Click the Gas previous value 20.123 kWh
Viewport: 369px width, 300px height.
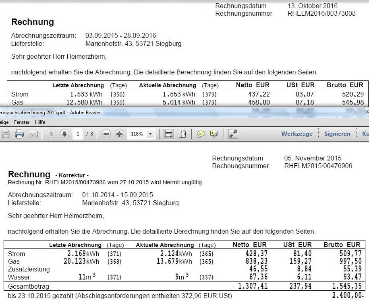81,261
